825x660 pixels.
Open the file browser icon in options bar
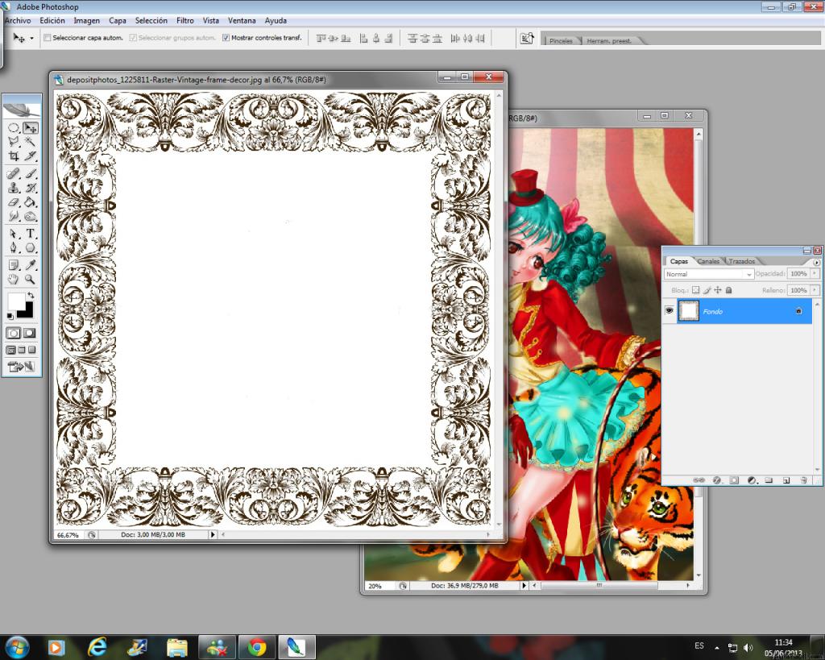(527, 38)
